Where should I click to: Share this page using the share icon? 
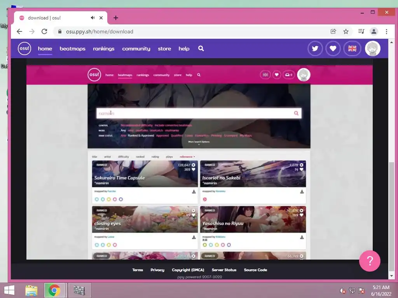333,31
